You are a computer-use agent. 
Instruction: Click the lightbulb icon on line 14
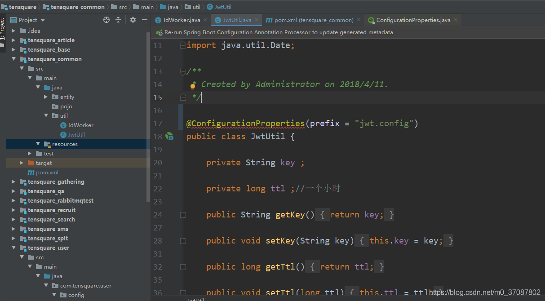193,85
